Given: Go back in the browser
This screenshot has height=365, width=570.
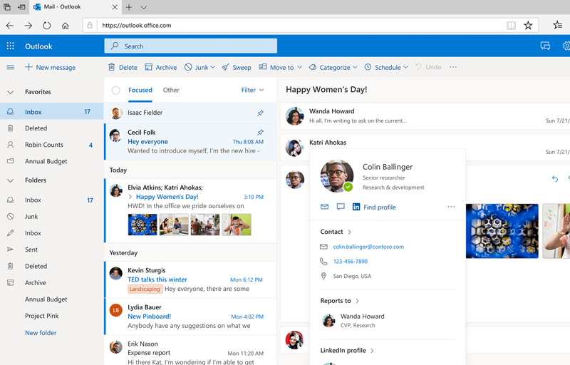Looking at the screenshot, I should (x=10, y=26).
